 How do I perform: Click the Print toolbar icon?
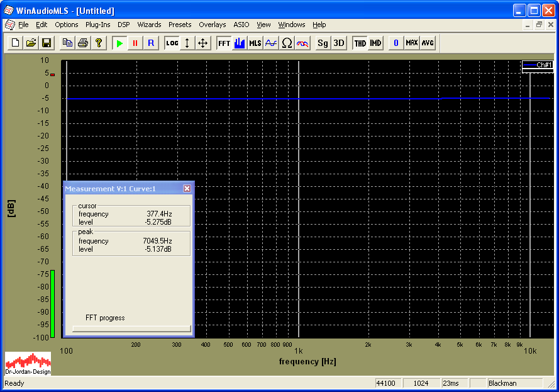(82, 43)
